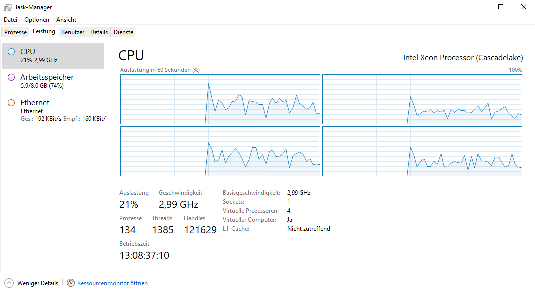Image resolution: width=535 pixels, height=295 pixels.
Task: Open the Details tab
Action: pyautogui.click(x=99, y=32)
